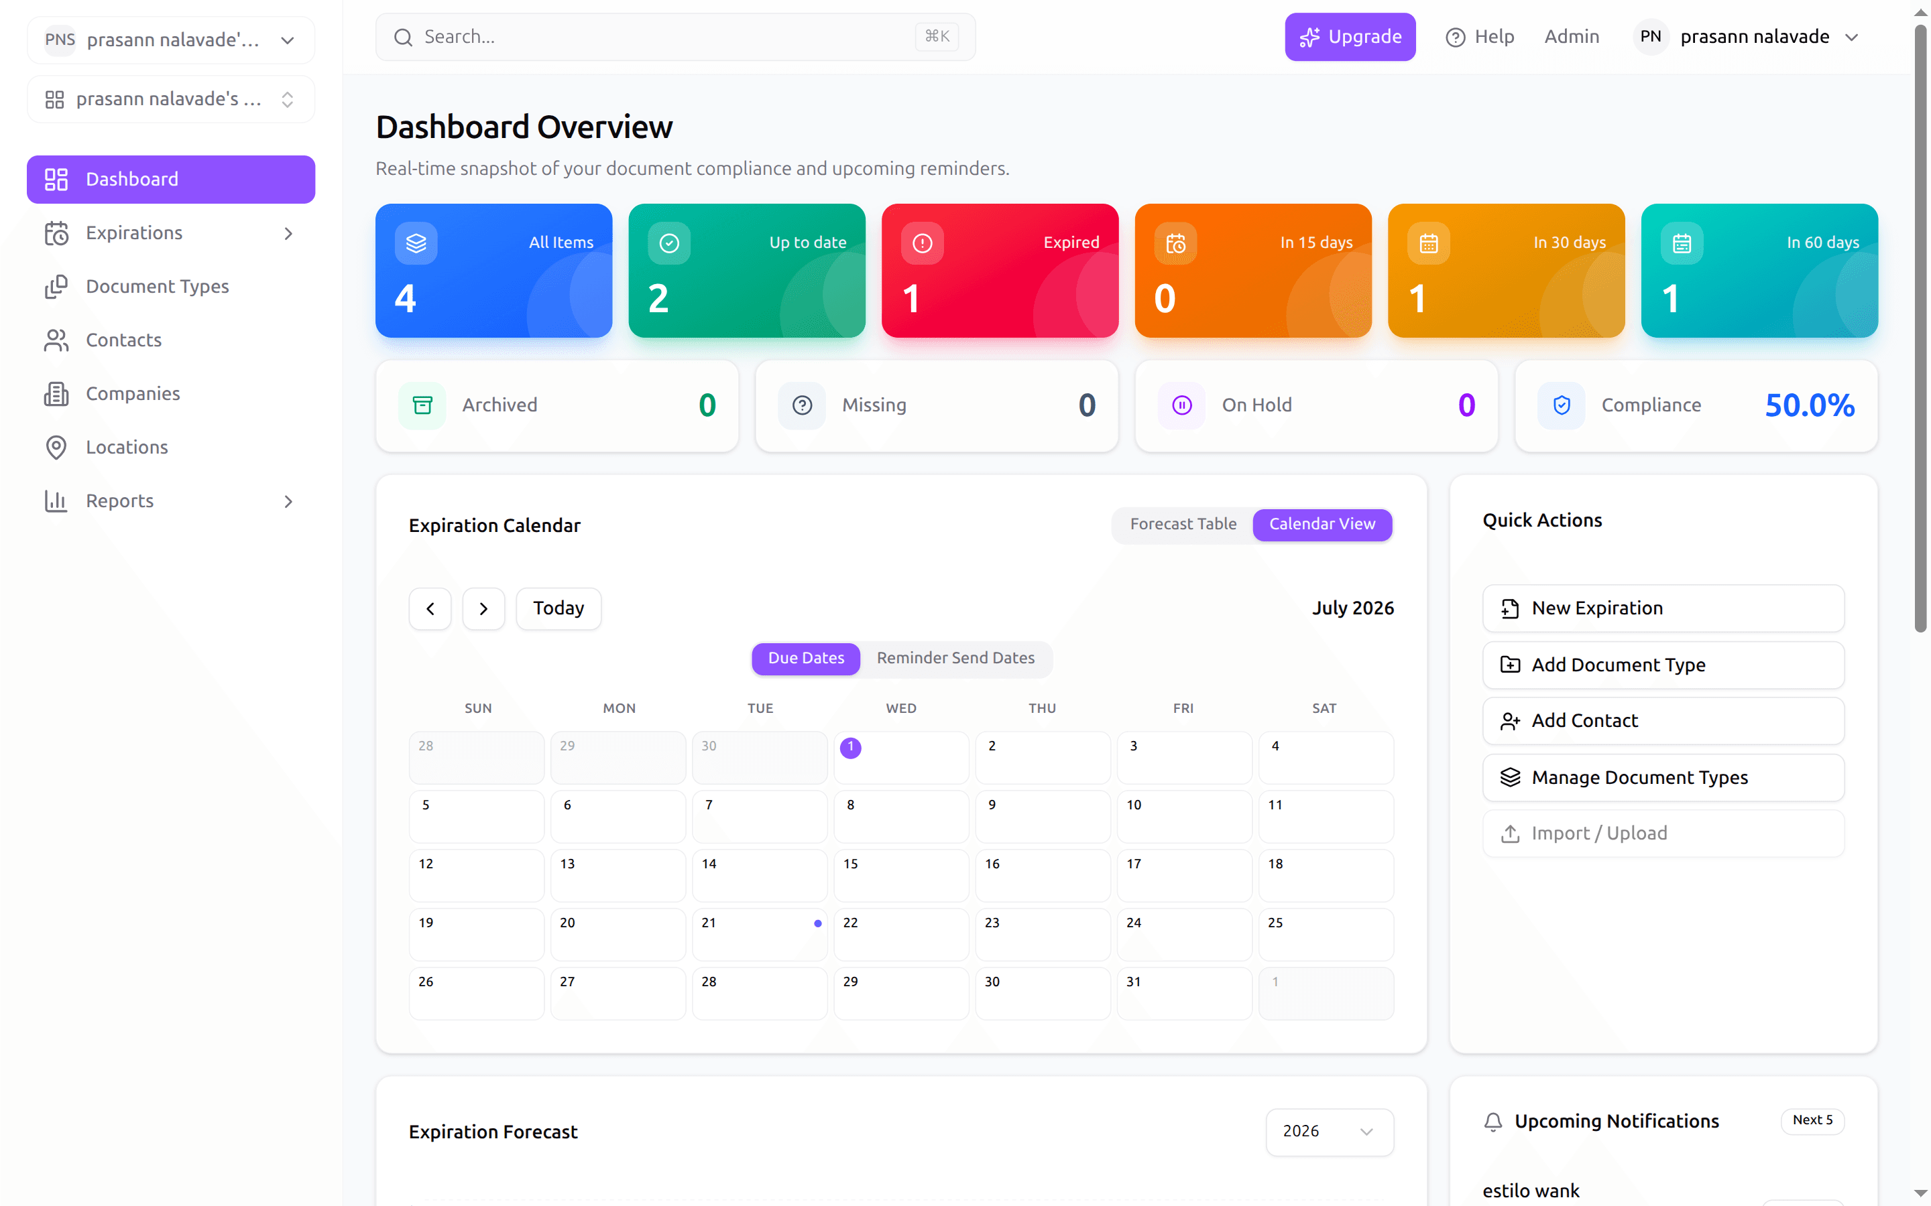Click the search magnifier icon
Image resolution: width=1931 pixels, height=1206 pixels.
tap(403, 37)
